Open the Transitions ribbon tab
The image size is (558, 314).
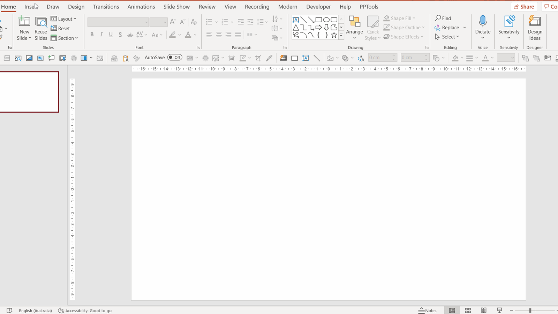point(106,7)
